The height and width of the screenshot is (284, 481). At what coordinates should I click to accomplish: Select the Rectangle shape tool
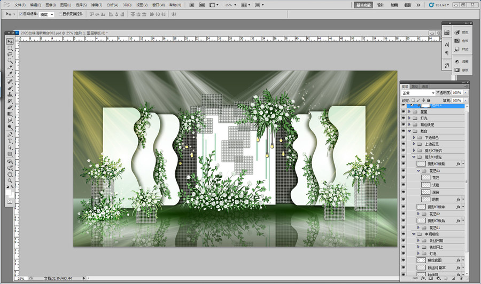point(10,154)
